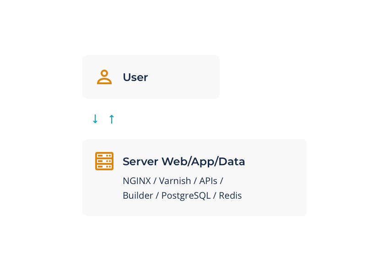Click the word "Data" in the heading

232,162
